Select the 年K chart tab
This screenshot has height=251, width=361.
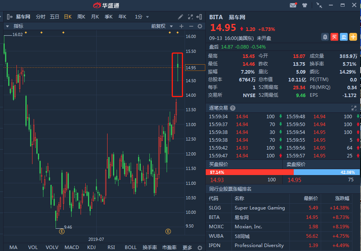(x=122, y=17)
